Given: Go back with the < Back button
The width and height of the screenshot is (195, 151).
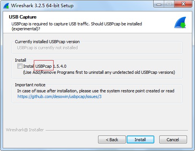Looking at the screenshot, I should point(112,140).
